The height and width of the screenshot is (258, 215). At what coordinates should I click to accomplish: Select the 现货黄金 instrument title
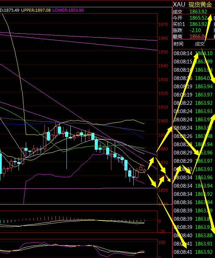pyautogui.click(x=200, y=4)
